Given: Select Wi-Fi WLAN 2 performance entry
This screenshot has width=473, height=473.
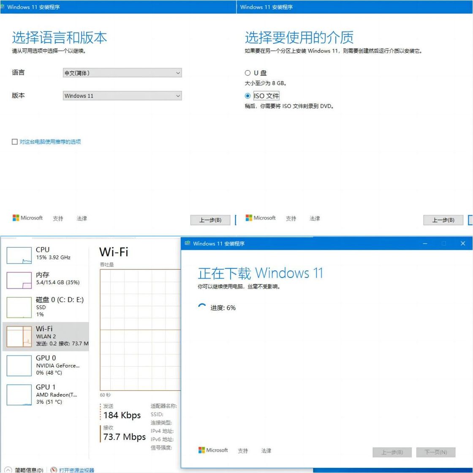Looking at the screenshot, I should pos(46,336).
